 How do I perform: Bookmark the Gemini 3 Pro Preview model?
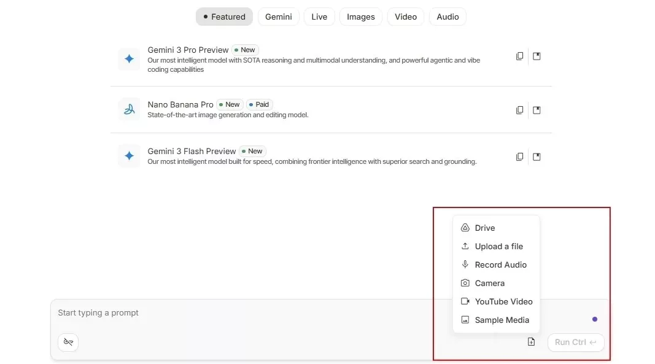pos(537,56)
